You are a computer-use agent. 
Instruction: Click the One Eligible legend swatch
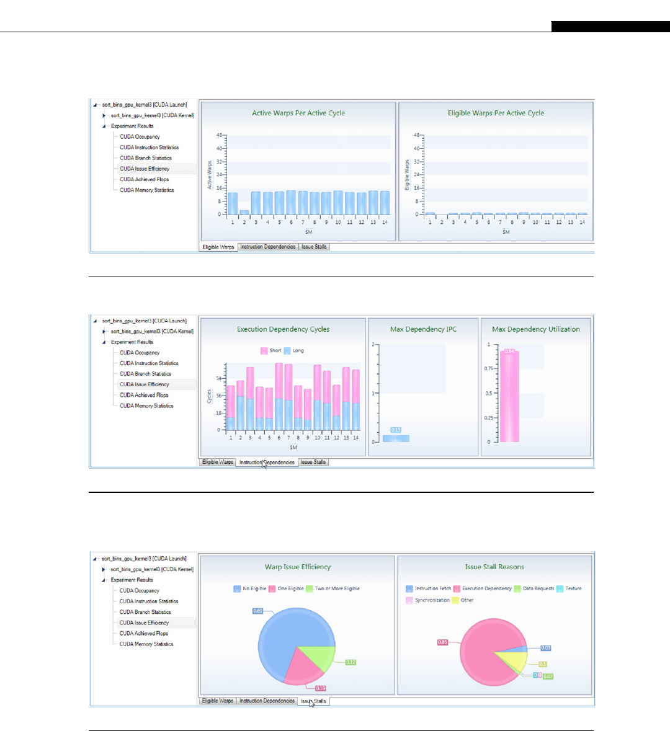point(272,589)
